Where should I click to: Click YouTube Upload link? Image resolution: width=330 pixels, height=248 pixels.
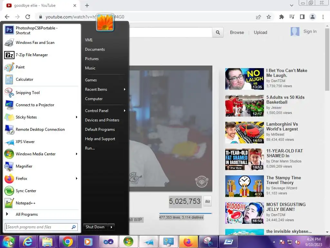pos(260,33)
